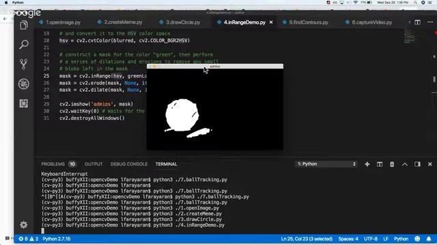
Task: Select the TERMINAL panel tab
Action: pyautogui.click(x=166, y=164)
